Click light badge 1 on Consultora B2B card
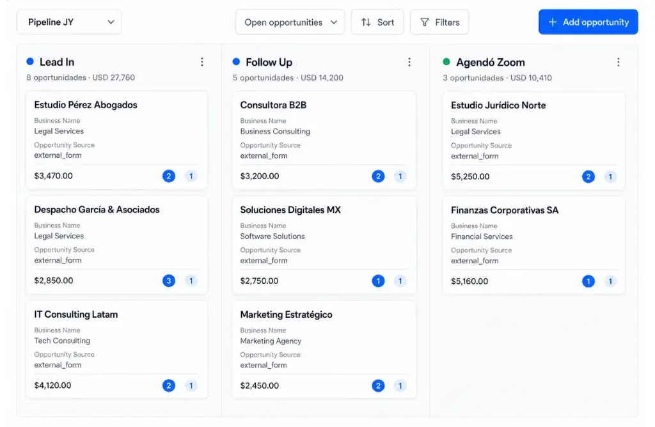This screenshot has width=655, height=427. tap(400, 176)
